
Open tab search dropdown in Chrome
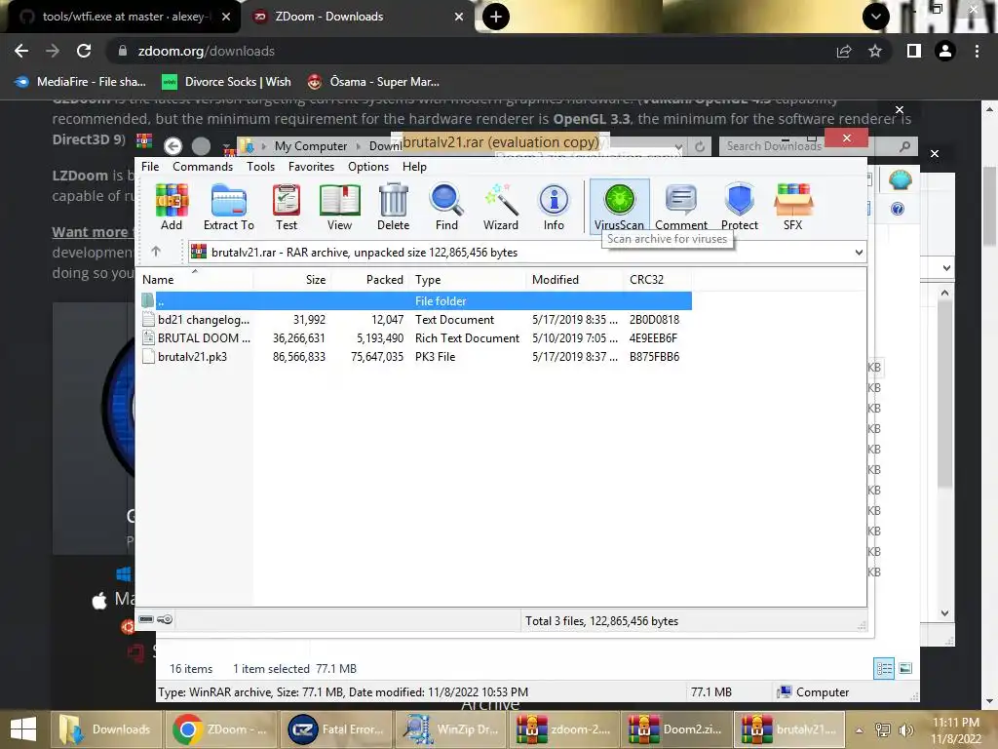click(876, 17)
